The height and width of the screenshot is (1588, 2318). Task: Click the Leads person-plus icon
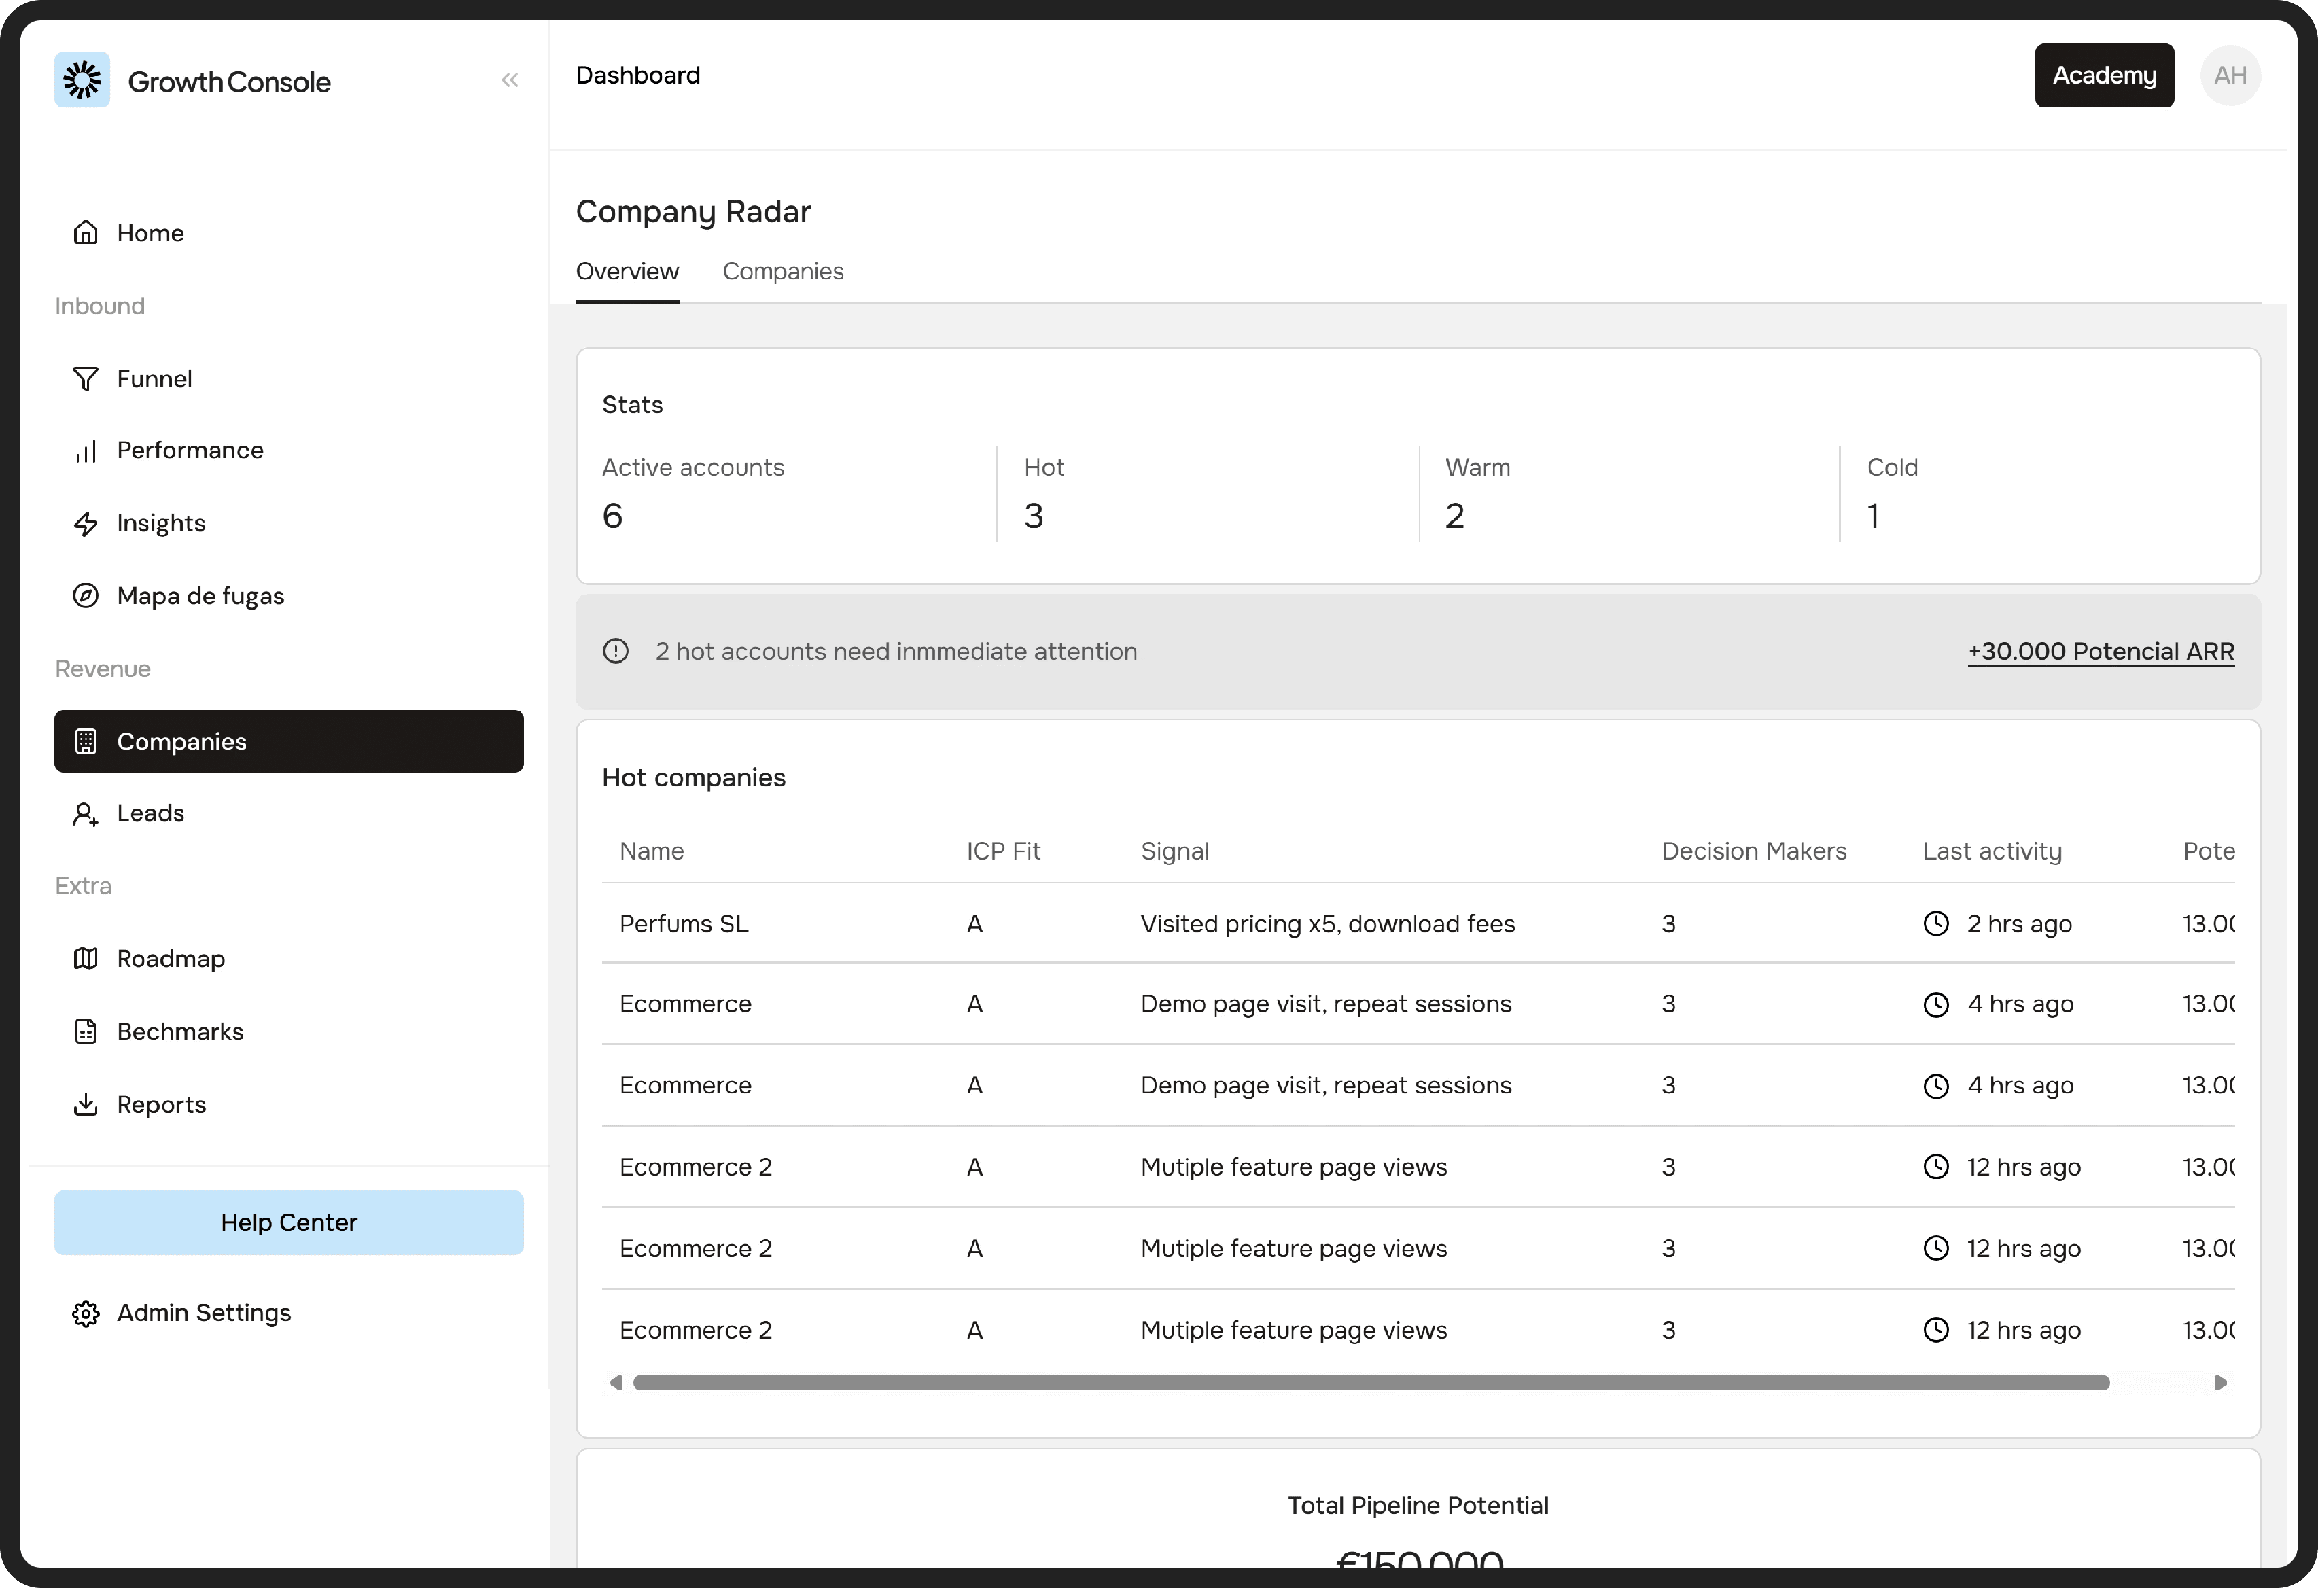[86, 814]
